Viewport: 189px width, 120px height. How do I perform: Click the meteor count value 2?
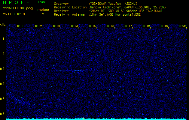[x=43, y=14]
